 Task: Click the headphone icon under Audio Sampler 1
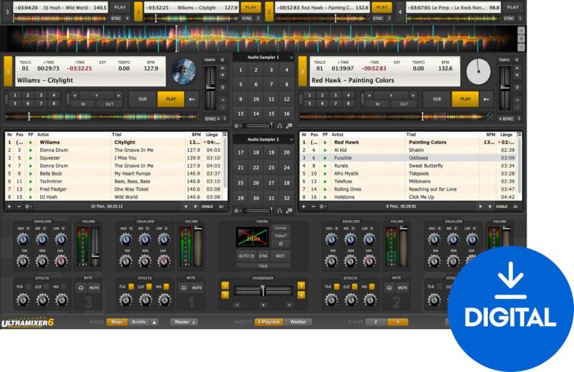279,125
